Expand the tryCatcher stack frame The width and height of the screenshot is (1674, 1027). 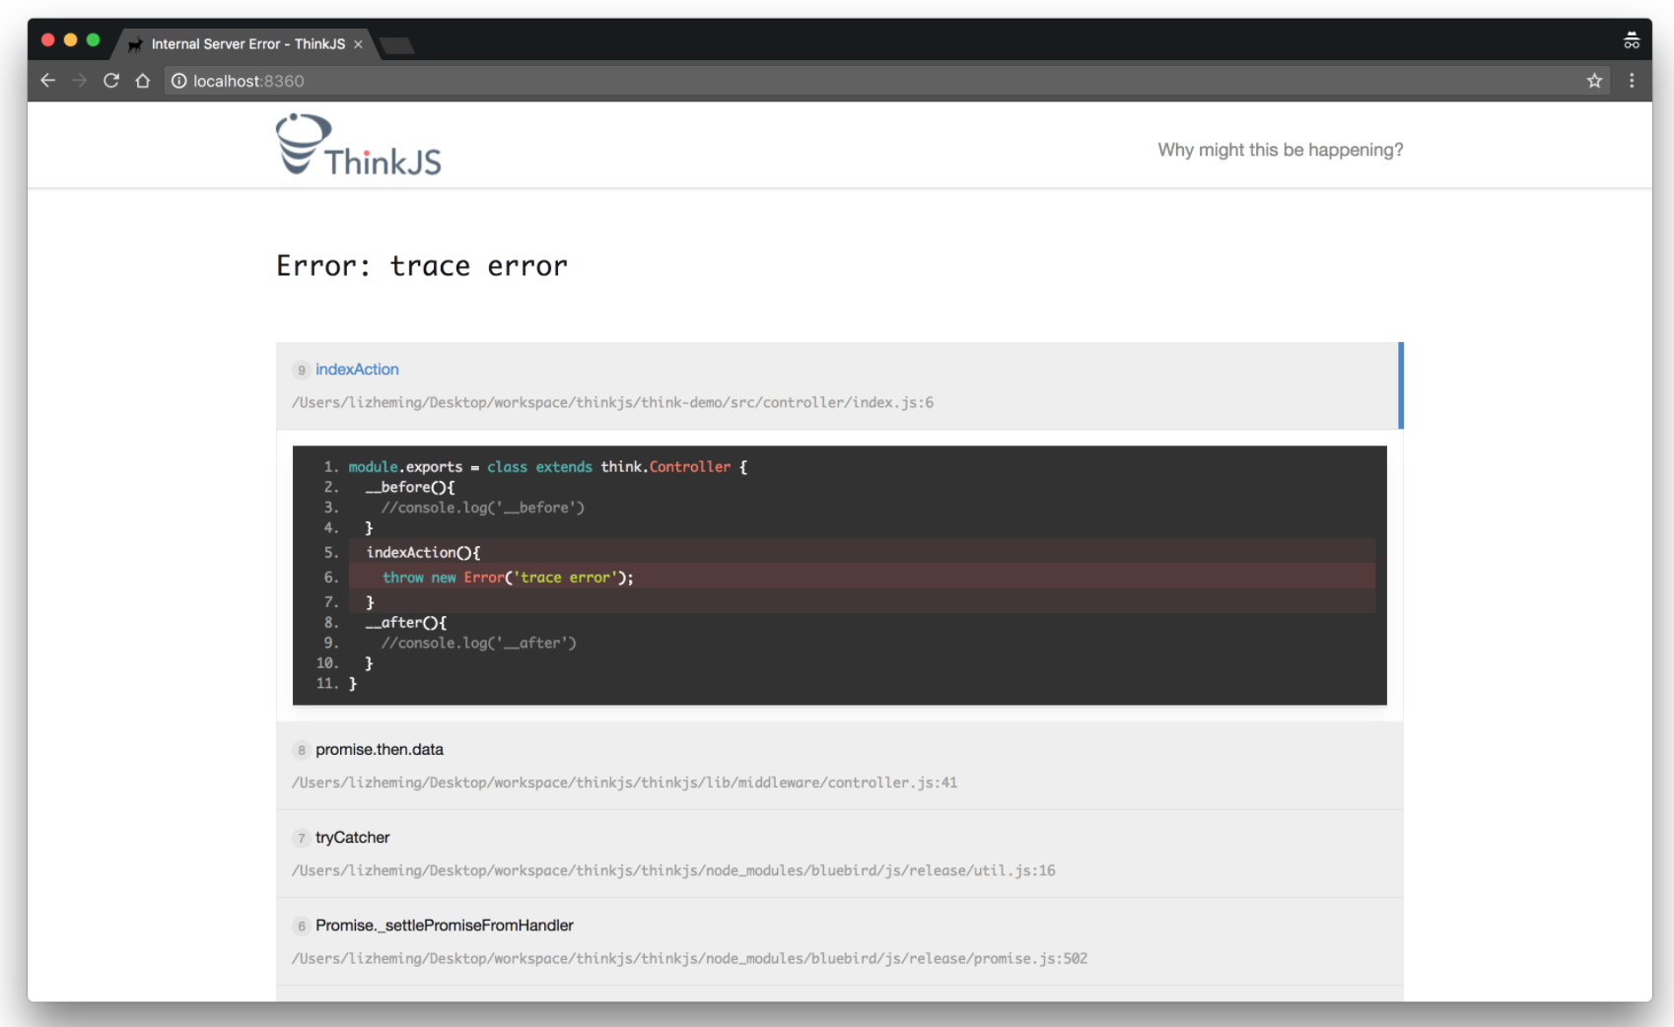pyautogui.click(x=352, y=838)
